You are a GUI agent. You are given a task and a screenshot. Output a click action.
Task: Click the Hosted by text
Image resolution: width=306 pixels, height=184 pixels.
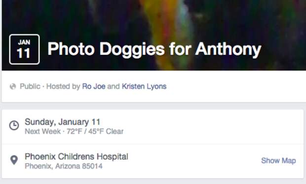point(63,86)
